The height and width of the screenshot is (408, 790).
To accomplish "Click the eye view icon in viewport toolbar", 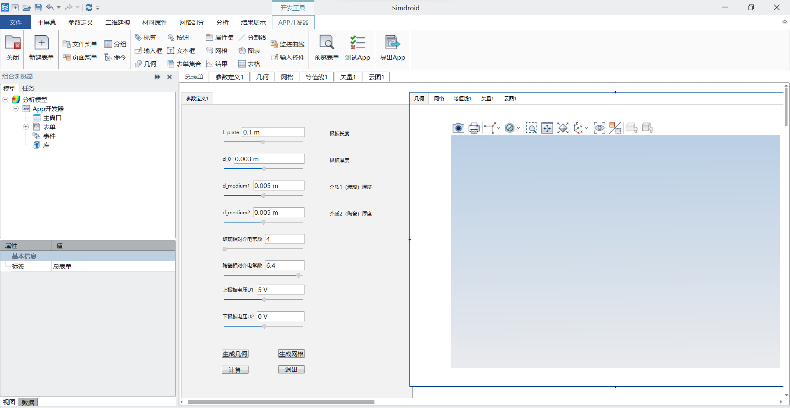I will point(599,128).
